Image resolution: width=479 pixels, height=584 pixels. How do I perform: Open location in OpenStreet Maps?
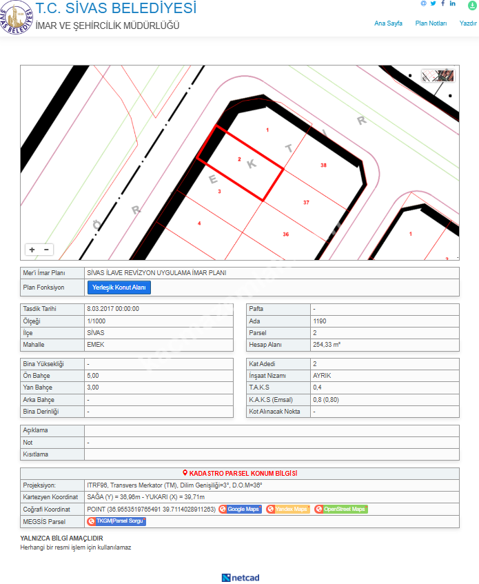pos(340,509)
